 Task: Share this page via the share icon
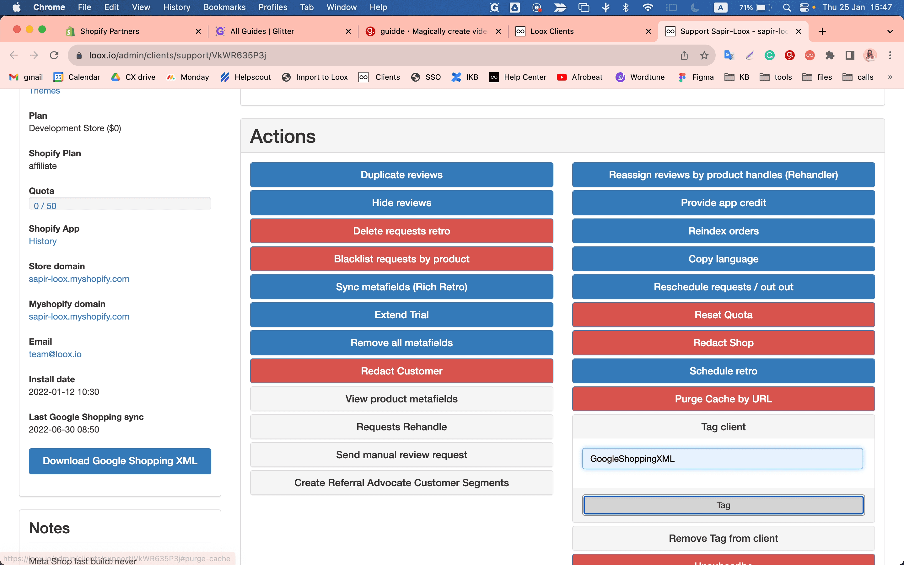(x=684, y=55)
